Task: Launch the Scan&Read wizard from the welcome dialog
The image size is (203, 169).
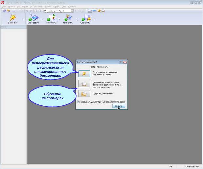Action: pos(84,73)
